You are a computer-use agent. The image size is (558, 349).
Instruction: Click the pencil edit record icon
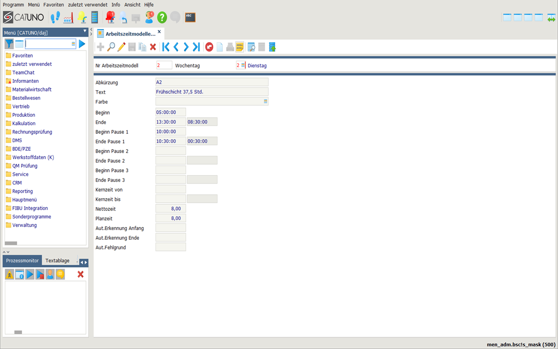pyautogui.click(x=121, y=47)
